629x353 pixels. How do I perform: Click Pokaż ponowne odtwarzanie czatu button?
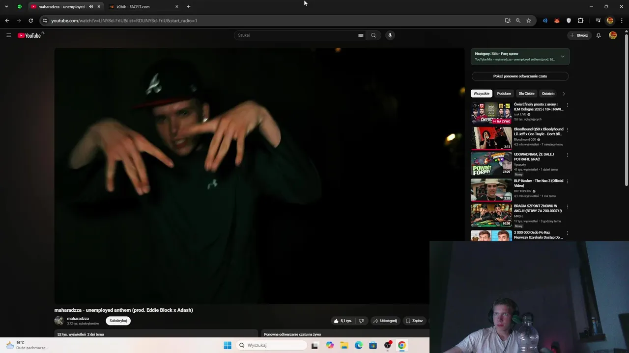(520, 76)
